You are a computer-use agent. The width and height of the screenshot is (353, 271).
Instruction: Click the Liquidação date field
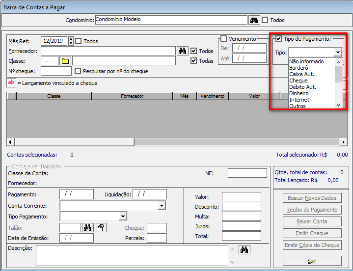point(150,194)
